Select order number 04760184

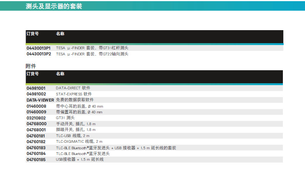click(x=36, y=153)
